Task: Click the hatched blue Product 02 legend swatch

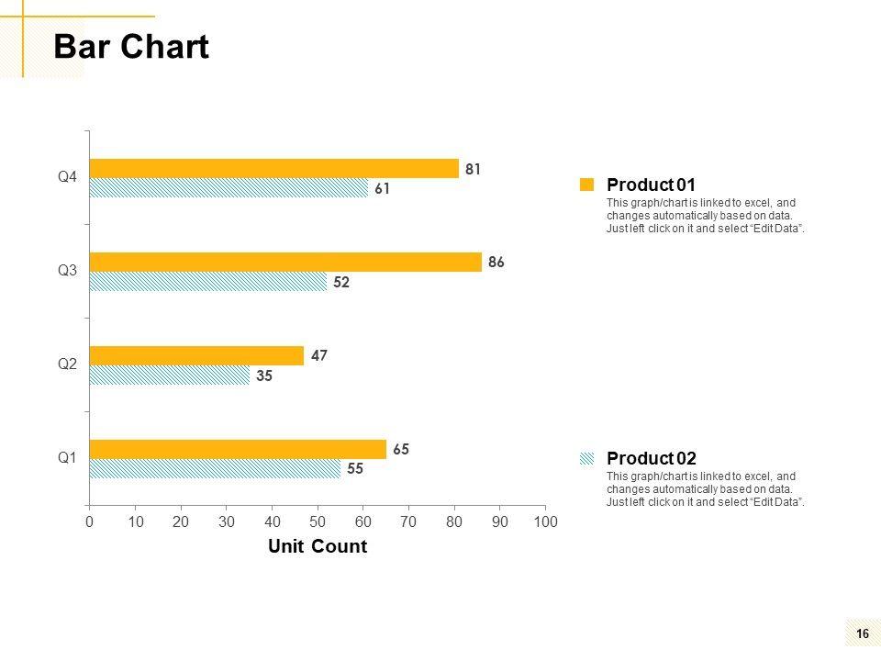Action: [x=587, y=458]
